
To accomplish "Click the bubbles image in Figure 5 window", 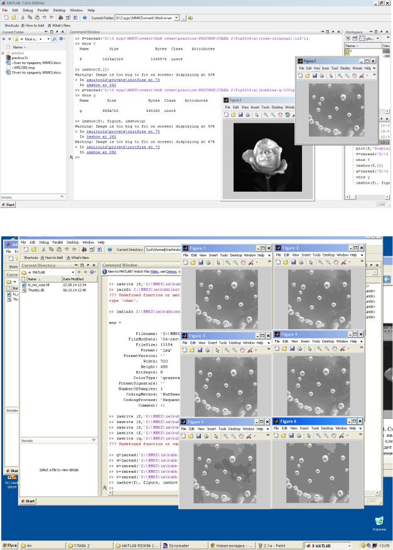I will click(x=225, y=473).
